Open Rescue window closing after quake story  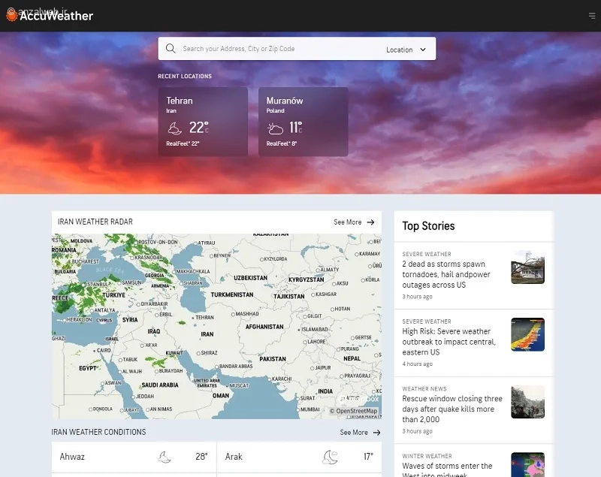pyautogui.click(x=452, y=409)
